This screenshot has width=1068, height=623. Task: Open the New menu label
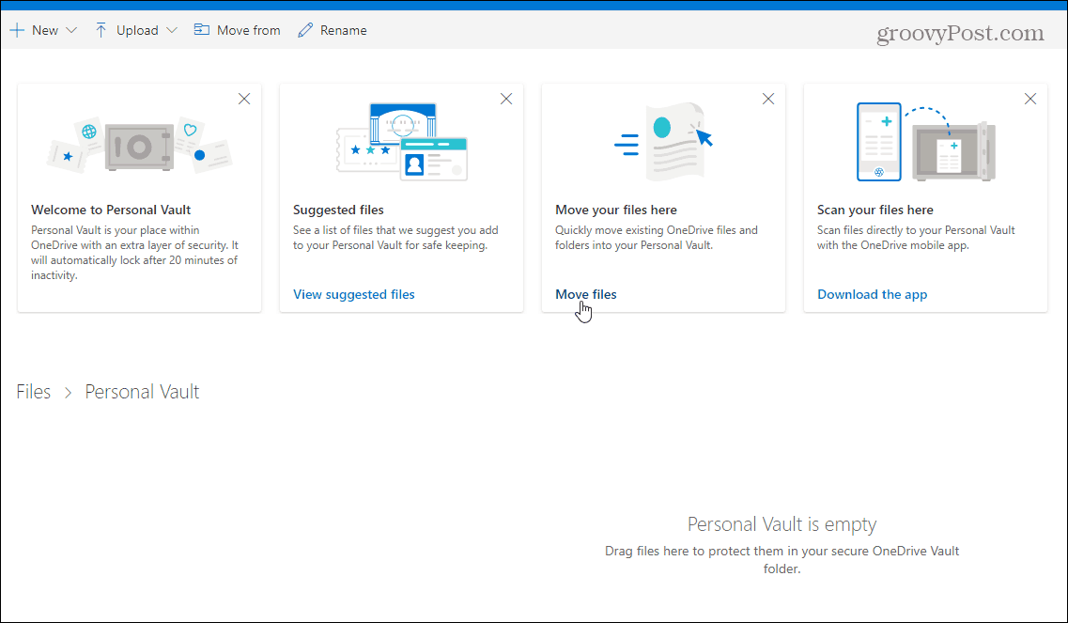click(x=45, y=30)
